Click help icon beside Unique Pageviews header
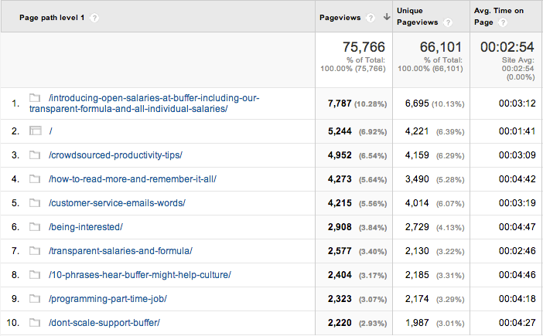The width and height of the screenshot is (543, 336). click(448, 22)
